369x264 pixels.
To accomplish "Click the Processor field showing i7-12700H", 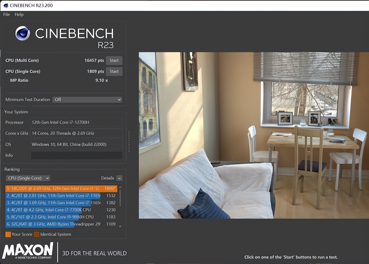I will pos(76,122).
